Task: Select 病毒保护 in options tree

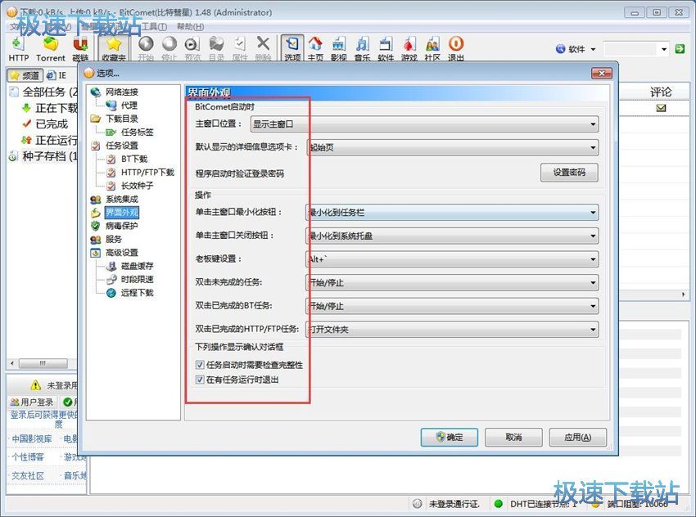Action: coord(122,226)
